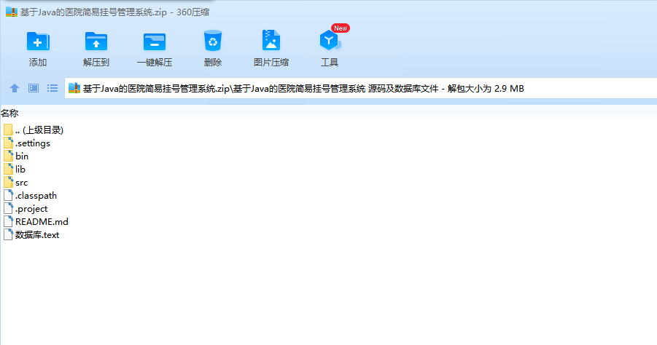This screenshot has width=657, height=345.
Task: Select the 'lib' folder name
Action: point(20,170)
